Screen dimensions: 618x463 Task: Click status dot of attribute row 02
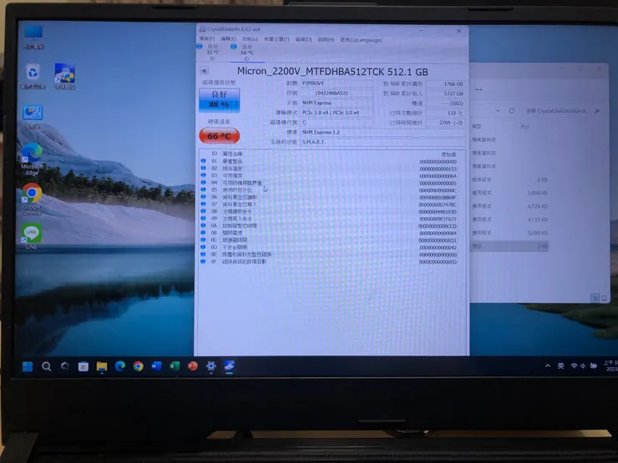pyautogui.click(x=204, y=168)
